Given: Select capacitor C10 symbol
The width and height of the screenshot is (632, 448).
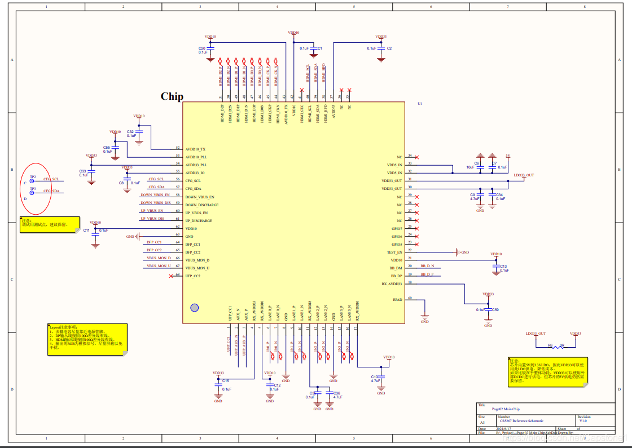Looking at the screenshot, I should [x=381, y=377].
